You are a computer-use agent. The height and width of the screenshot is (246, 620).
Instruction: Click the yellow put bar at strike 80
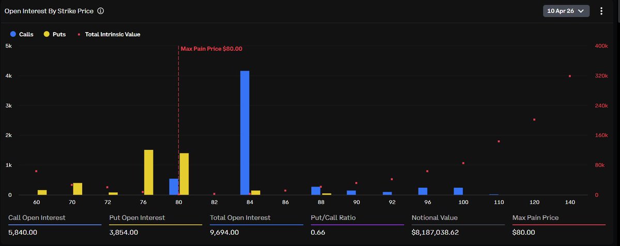pyautogui.click(x=184, y=174)
